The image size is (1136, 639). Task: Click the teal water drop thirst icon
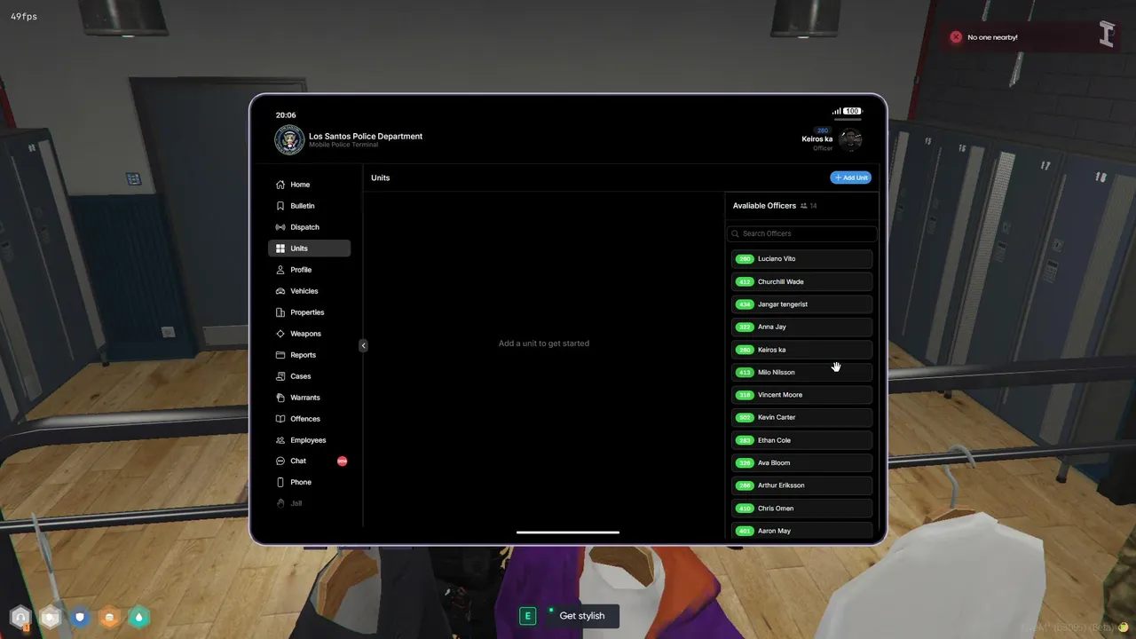[x=139, y=617]
